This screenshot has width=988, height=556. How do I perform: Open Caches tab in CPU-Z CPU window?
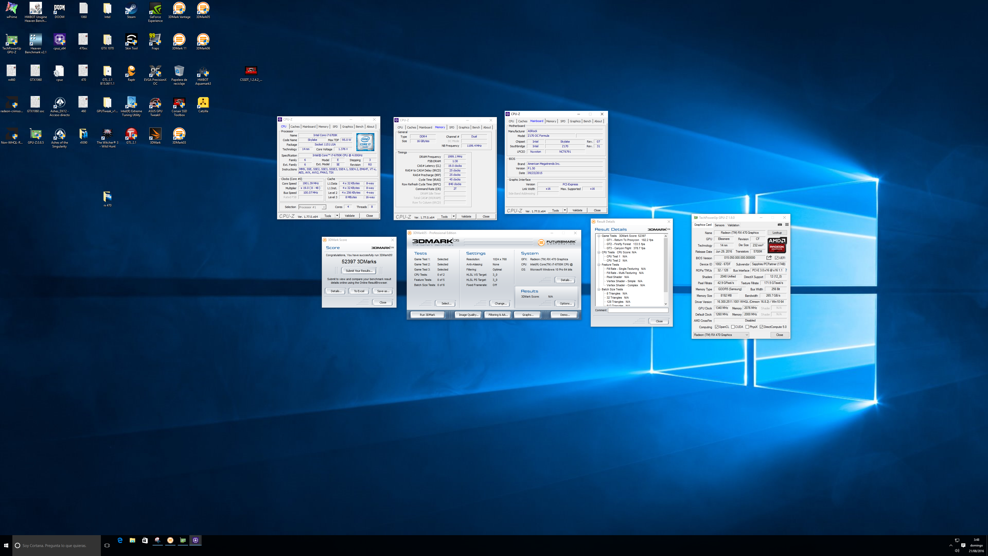tap(295, 127)
